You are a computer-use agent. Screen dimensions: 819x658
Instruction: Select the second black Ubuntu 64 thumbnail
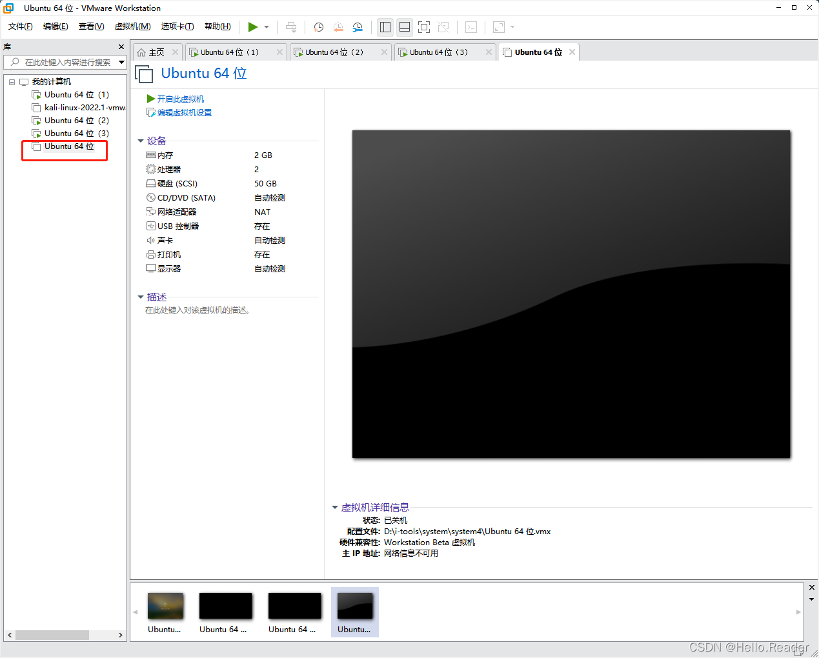click(x=225, y=613)
